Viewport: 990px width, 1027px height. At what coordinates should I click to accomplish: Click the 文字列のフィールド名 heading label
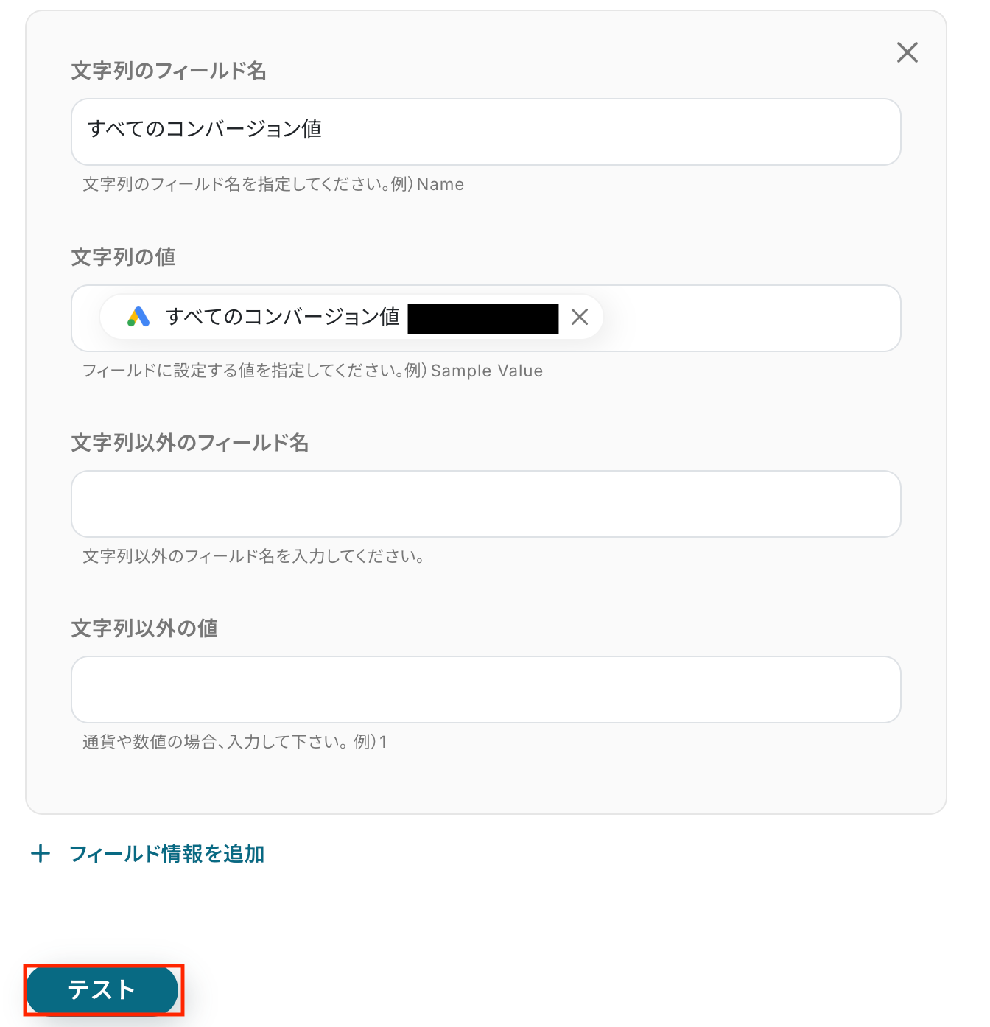coord(169,71)
